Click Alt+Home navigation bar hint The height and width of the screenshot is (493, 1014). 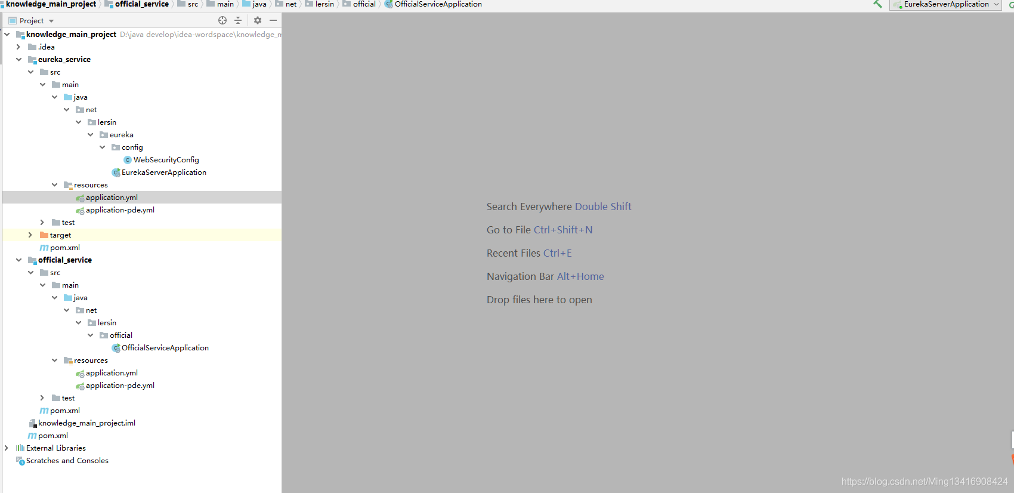580,276
